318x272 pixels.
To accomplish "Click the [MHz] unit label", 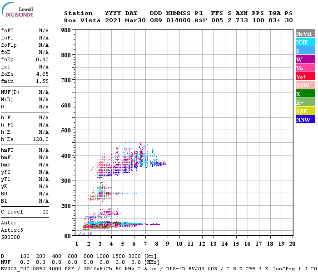I will (x=152, y=262).
